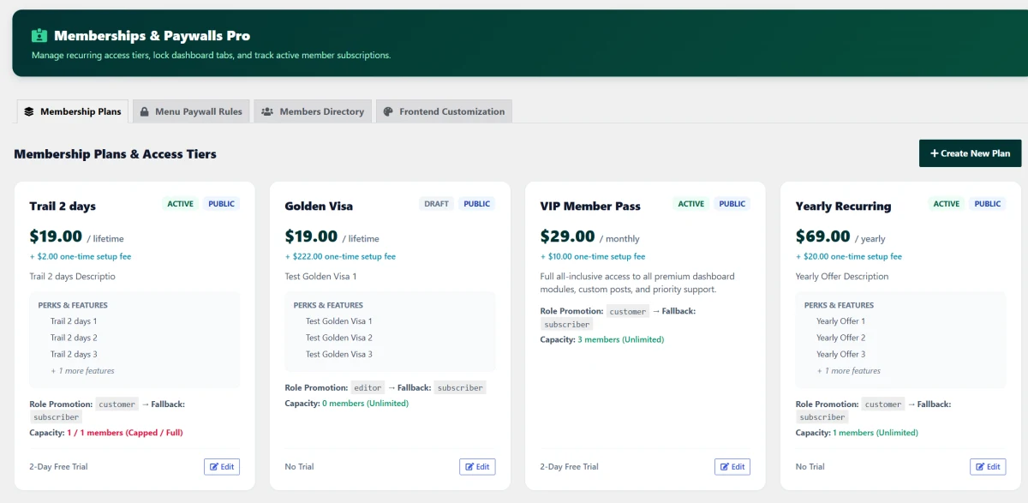Click '2-Day Free Trial' on VIP Member Pass card
This screenshot has height=503, width=1028.
coord(569,467)
